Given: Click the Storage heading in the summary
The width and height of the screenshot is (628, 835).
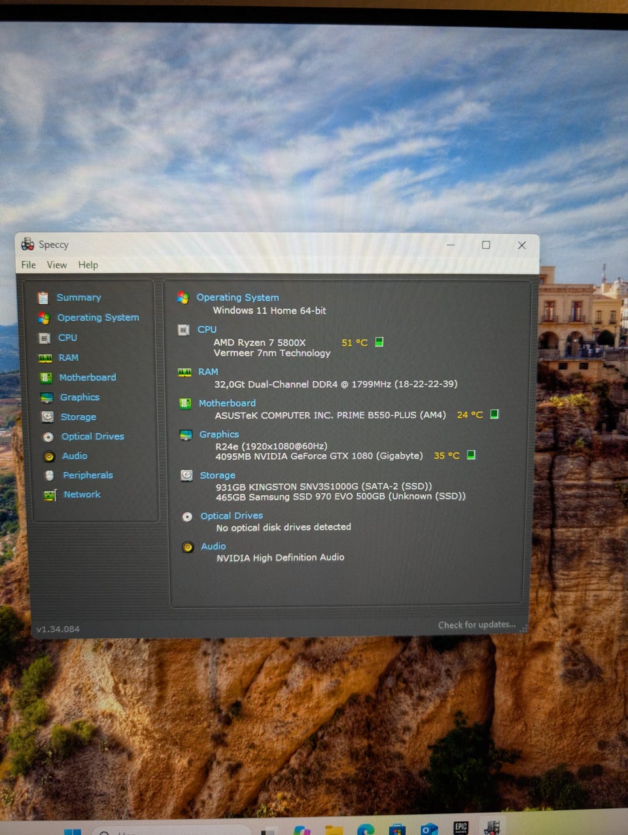Looking at the screenshot, I should tap(217, 475).
